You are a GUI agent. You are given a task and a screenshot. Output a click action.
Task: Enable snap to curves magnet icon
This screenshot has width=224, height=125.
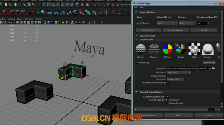(98, 5)
